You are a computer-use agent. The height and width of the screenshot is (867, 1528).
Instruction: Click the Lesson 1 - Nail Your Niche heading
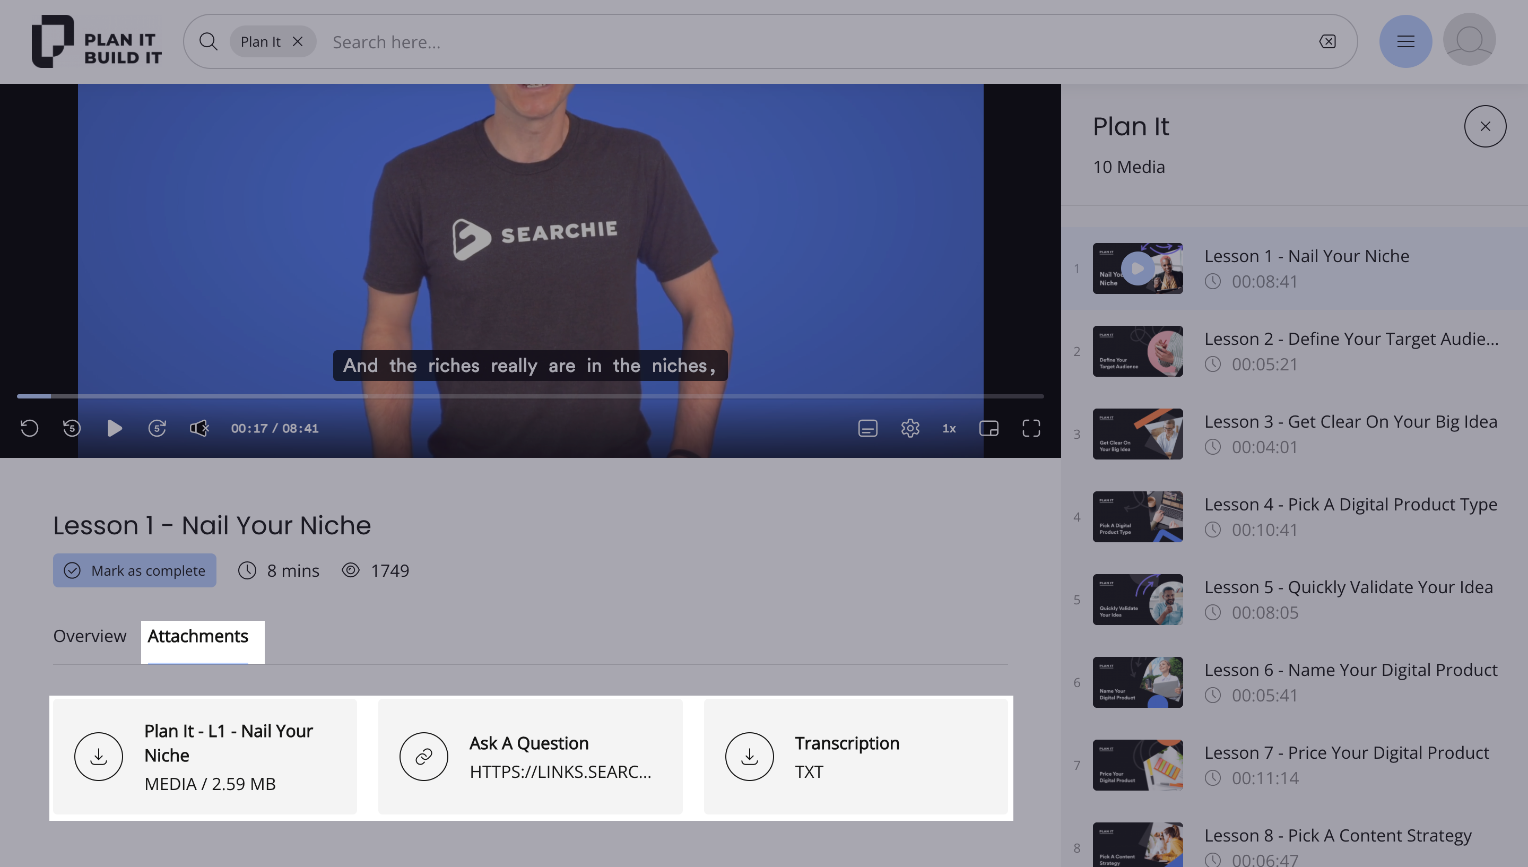(x=212, y=525)
